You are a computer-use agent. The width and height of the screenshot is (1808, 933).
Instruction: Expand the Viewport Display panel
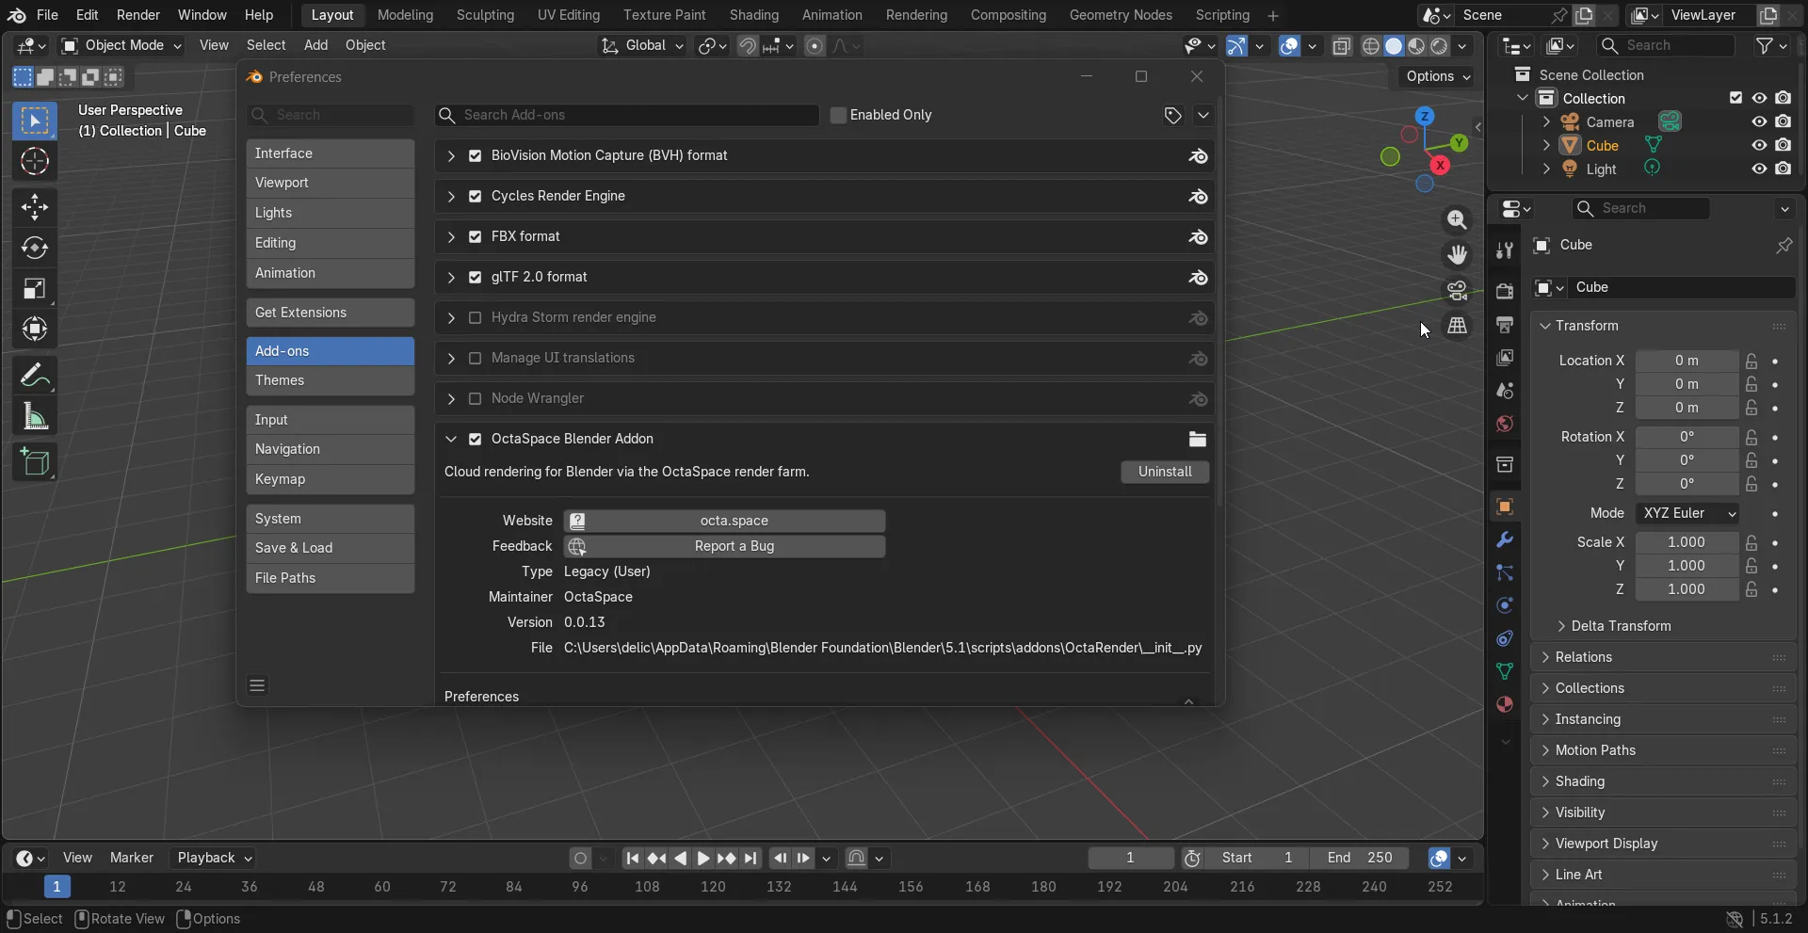click(1663, 844)
